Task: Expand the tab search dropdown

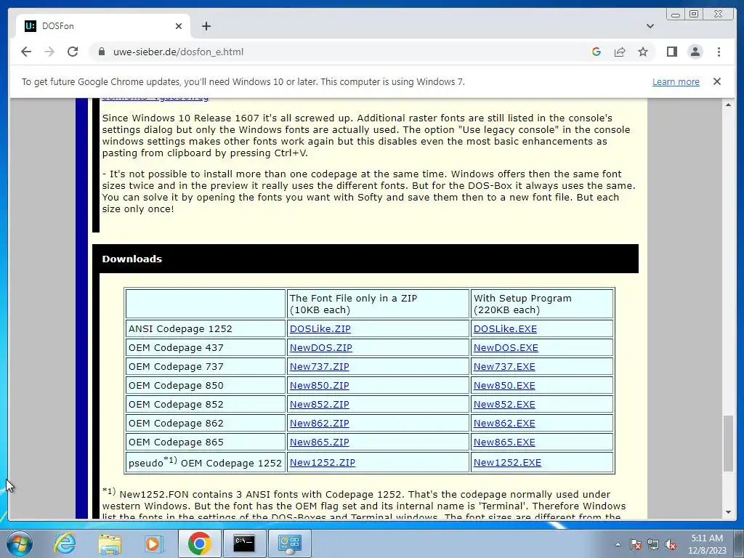Action: [650, 26]
